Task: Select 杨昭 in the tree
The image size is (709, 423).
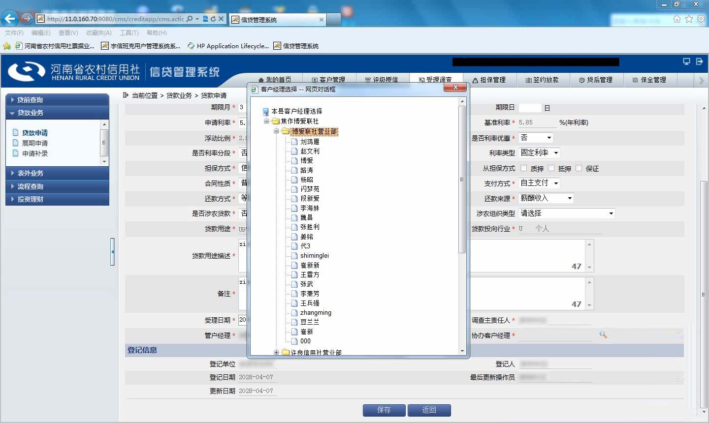Action: tap(307, 180)
